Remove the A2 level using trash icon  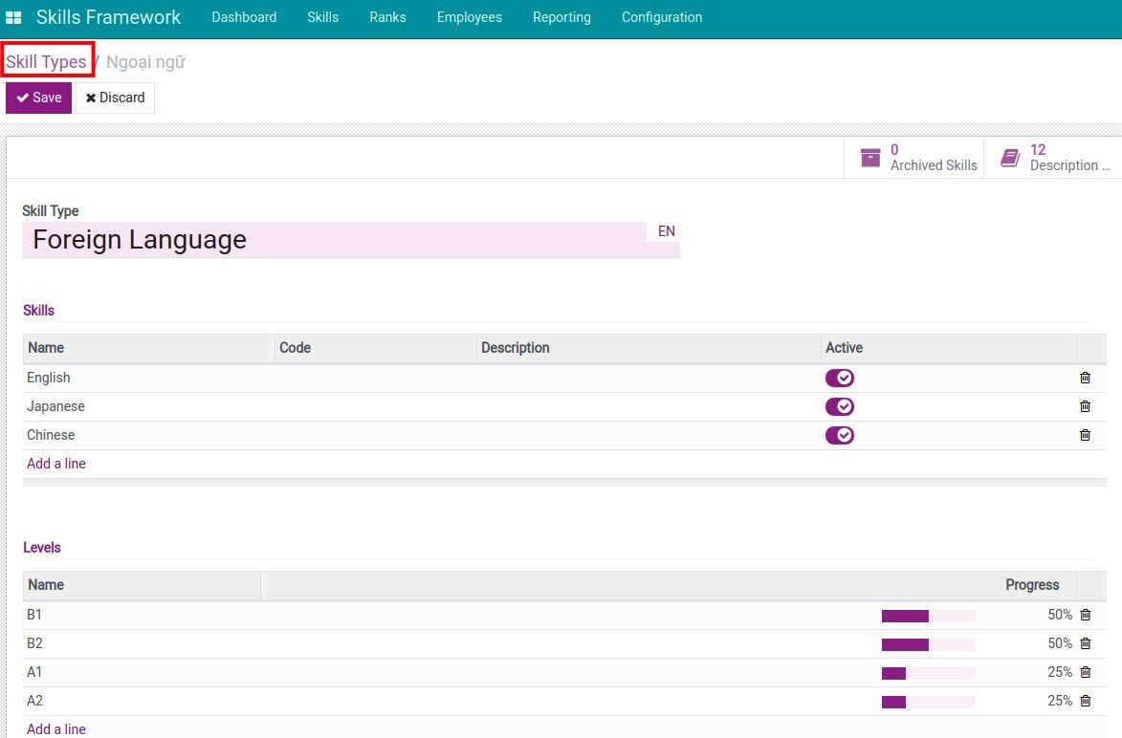coord(1085,701)
